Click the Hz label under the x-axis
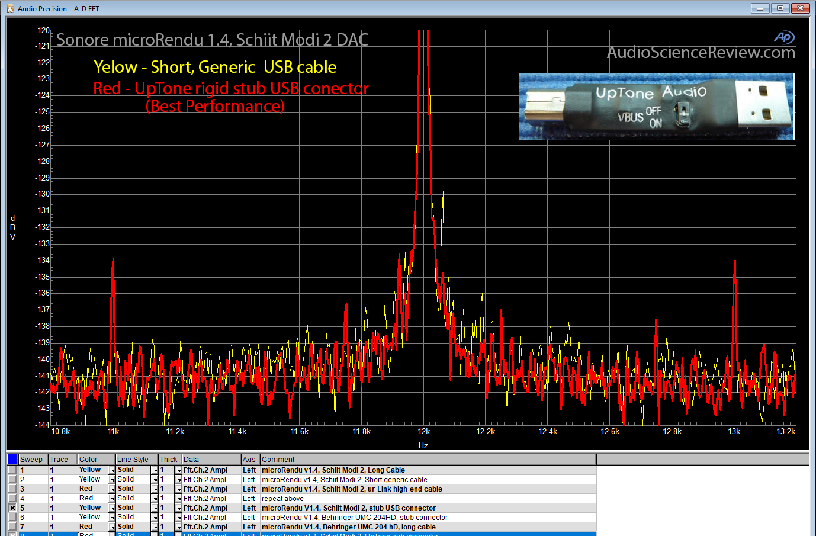 (x=423, y=445)
